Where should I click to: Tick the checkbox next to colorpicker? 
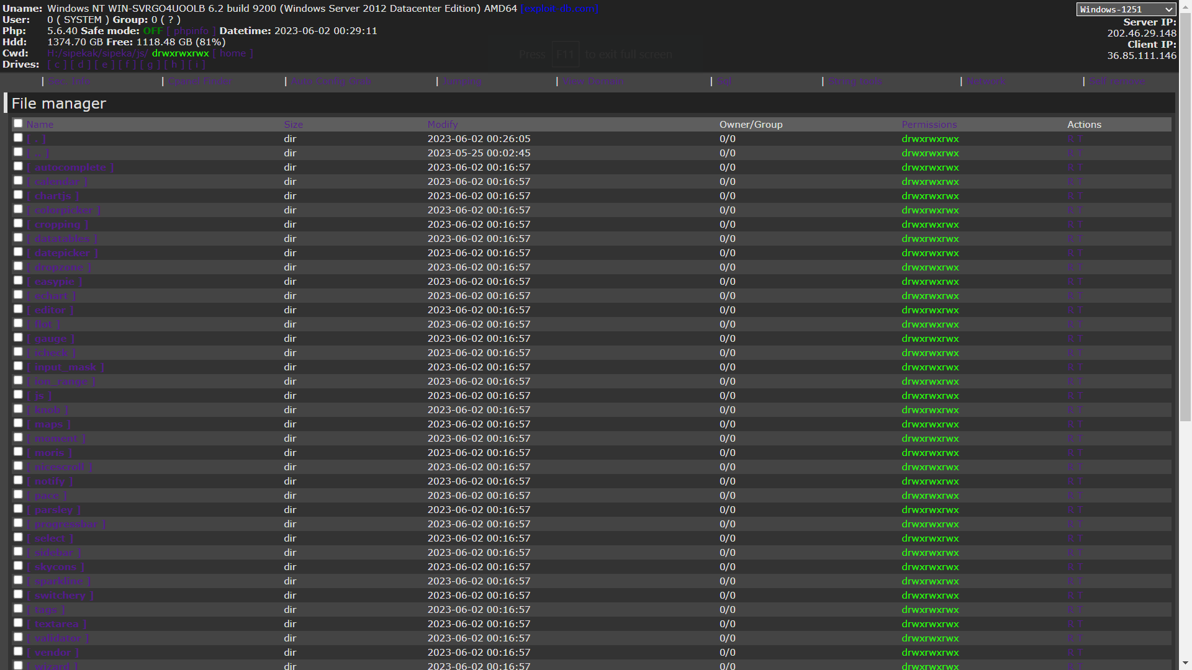pyautogui.click(x=18, y=209)
